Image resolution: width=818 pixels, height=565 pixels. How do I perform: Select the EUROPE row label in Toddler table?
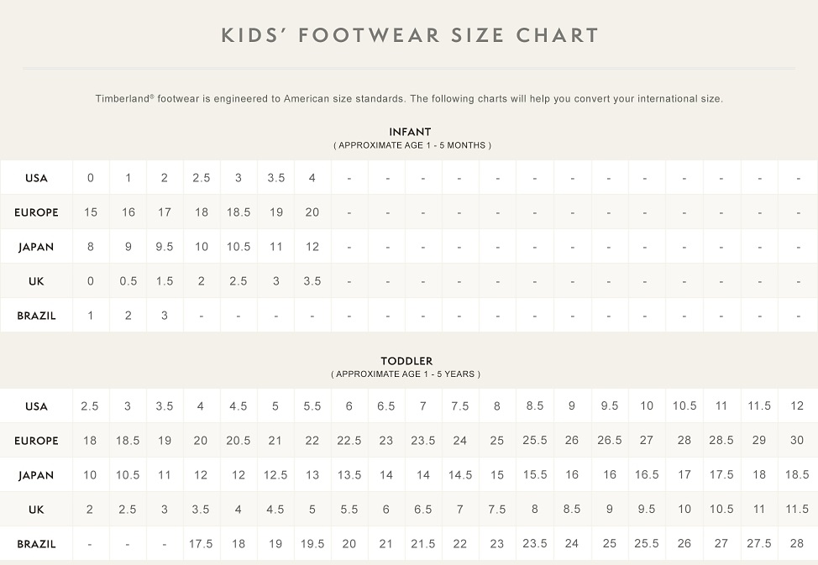(36, 441)
